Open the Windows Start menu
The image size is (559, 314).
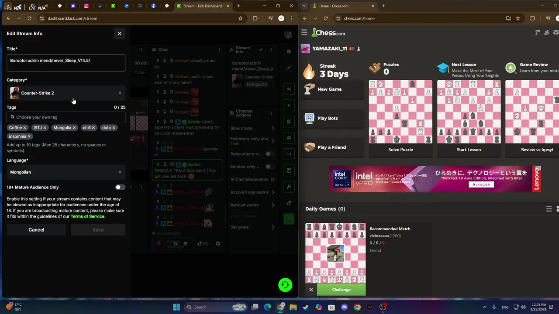coord(176,307)
